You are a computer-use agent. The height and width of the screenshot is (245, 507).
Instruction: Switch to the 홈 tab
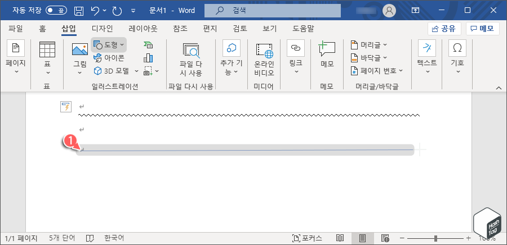[x=42, y=29]
